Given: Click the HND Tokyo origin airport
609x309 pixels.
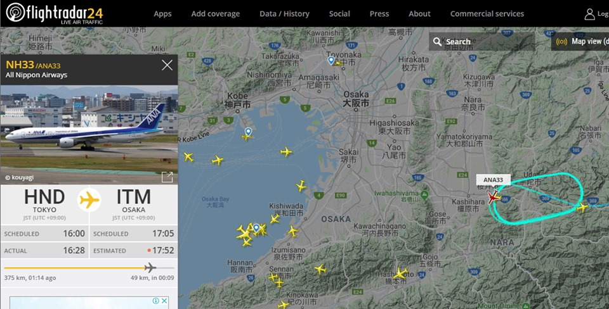Looking at the screenshot, I should click(44, 204).
